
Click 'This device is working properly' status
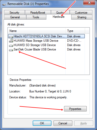click(x=48, y=97)
